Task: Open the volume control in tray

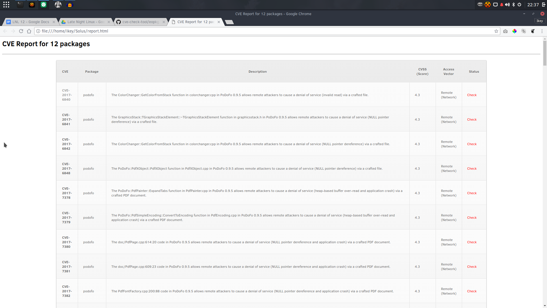Action: coord(507,5)
